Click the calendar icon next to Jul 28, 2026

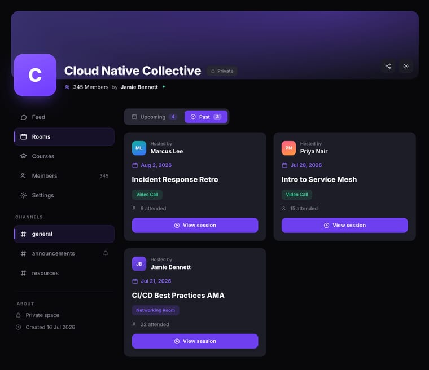coord(284,165)
